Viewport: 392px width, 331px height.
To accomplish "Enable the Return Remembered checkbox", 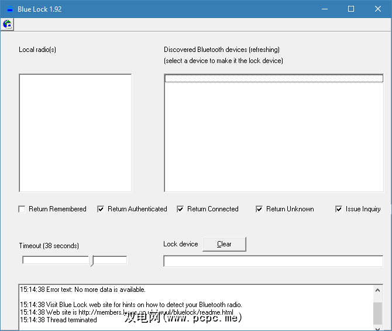I will coord(22,209).
